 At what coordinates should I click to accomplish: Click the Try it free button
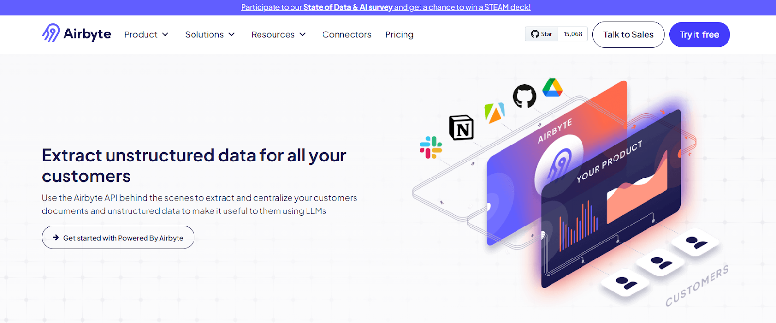pyautogui.click(x=699, y=34)
